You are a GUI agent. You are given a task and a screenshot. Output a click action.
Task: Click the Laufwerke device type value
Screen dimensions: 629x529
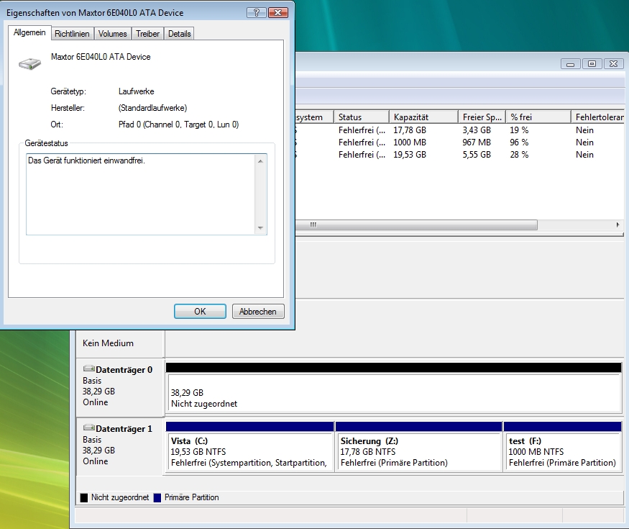pos(137,91)
